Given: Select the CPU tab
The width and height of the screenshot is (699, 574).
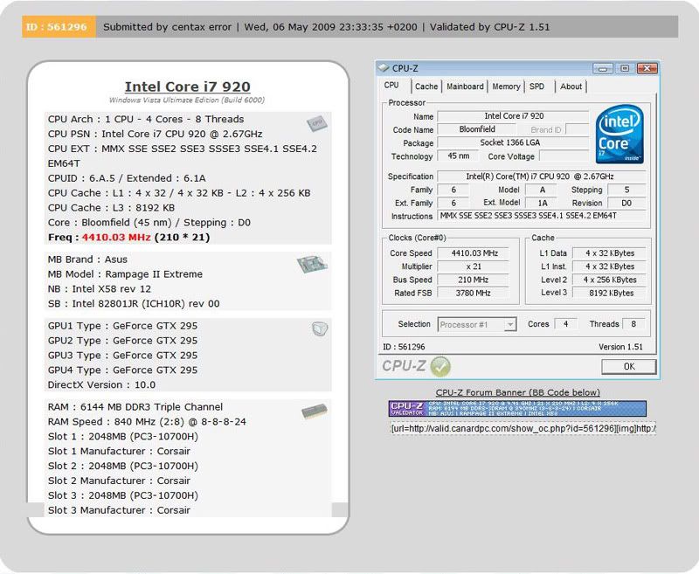Looking at the screenshot, I should [x=392, y=86].
